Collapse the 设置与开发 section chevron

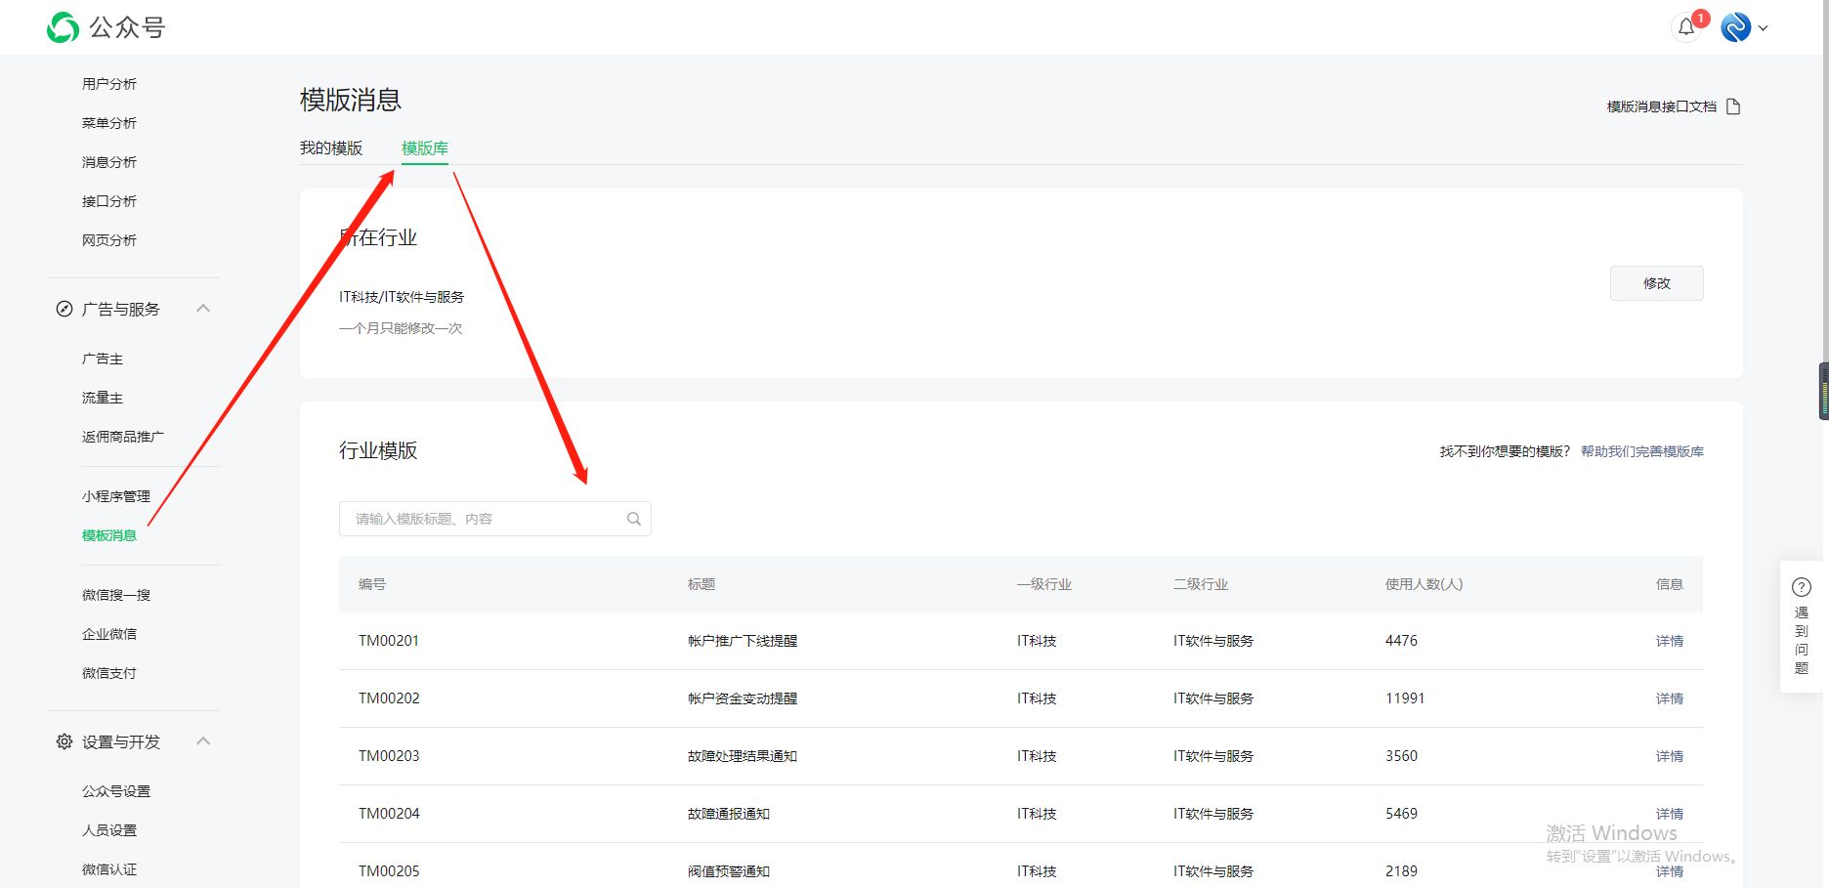pos(203,741)
